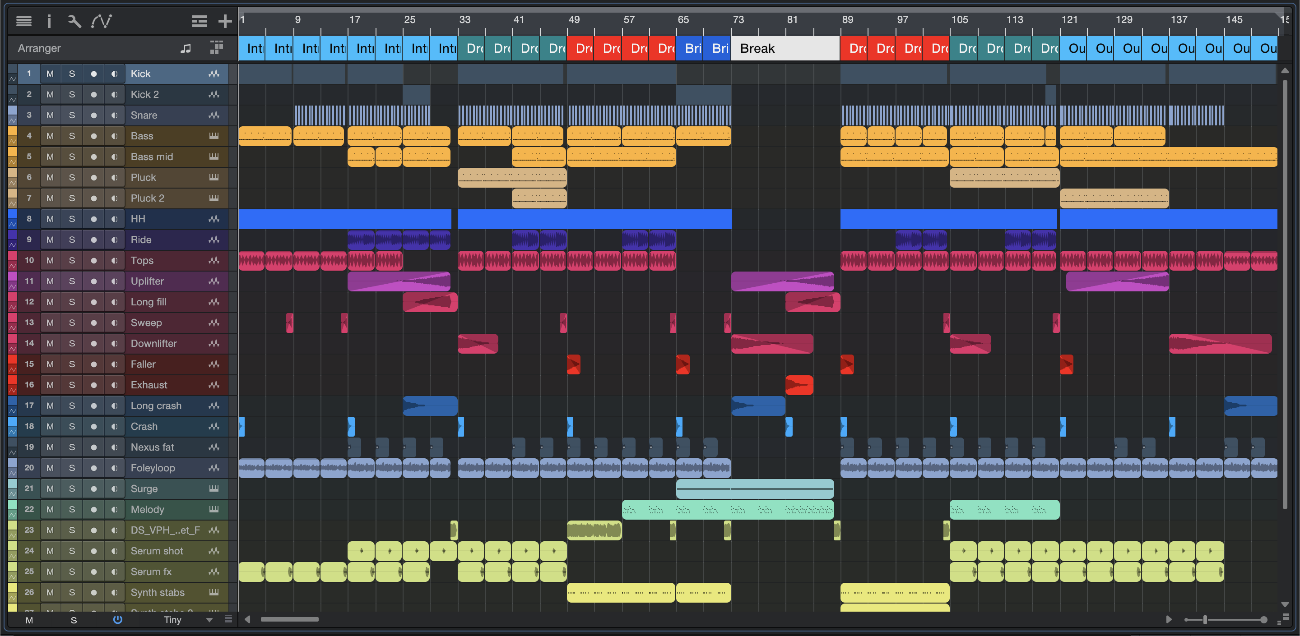The height and width of the screenshot is (636, 1300).
Task: Mute the Snare track
Action: pyautogui.click(x=50, y=115)
